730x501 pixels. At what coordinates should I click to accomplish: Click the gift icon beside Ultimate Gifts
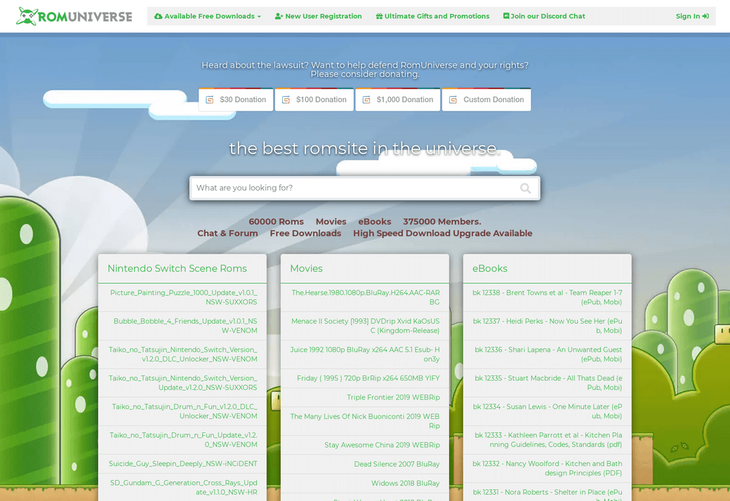click(379, 16)
